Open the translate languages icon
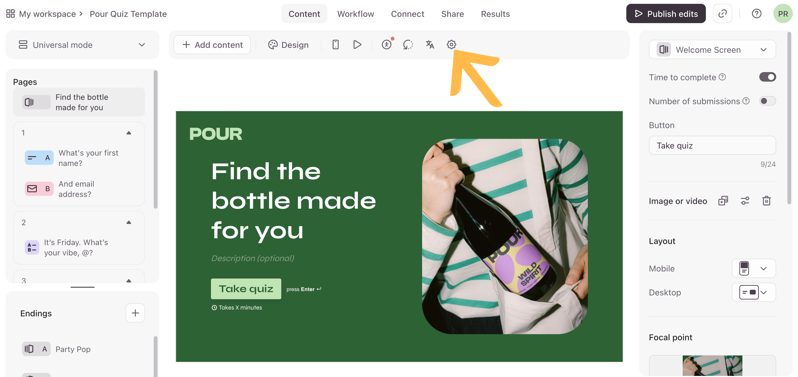 (x=430, y=45)
